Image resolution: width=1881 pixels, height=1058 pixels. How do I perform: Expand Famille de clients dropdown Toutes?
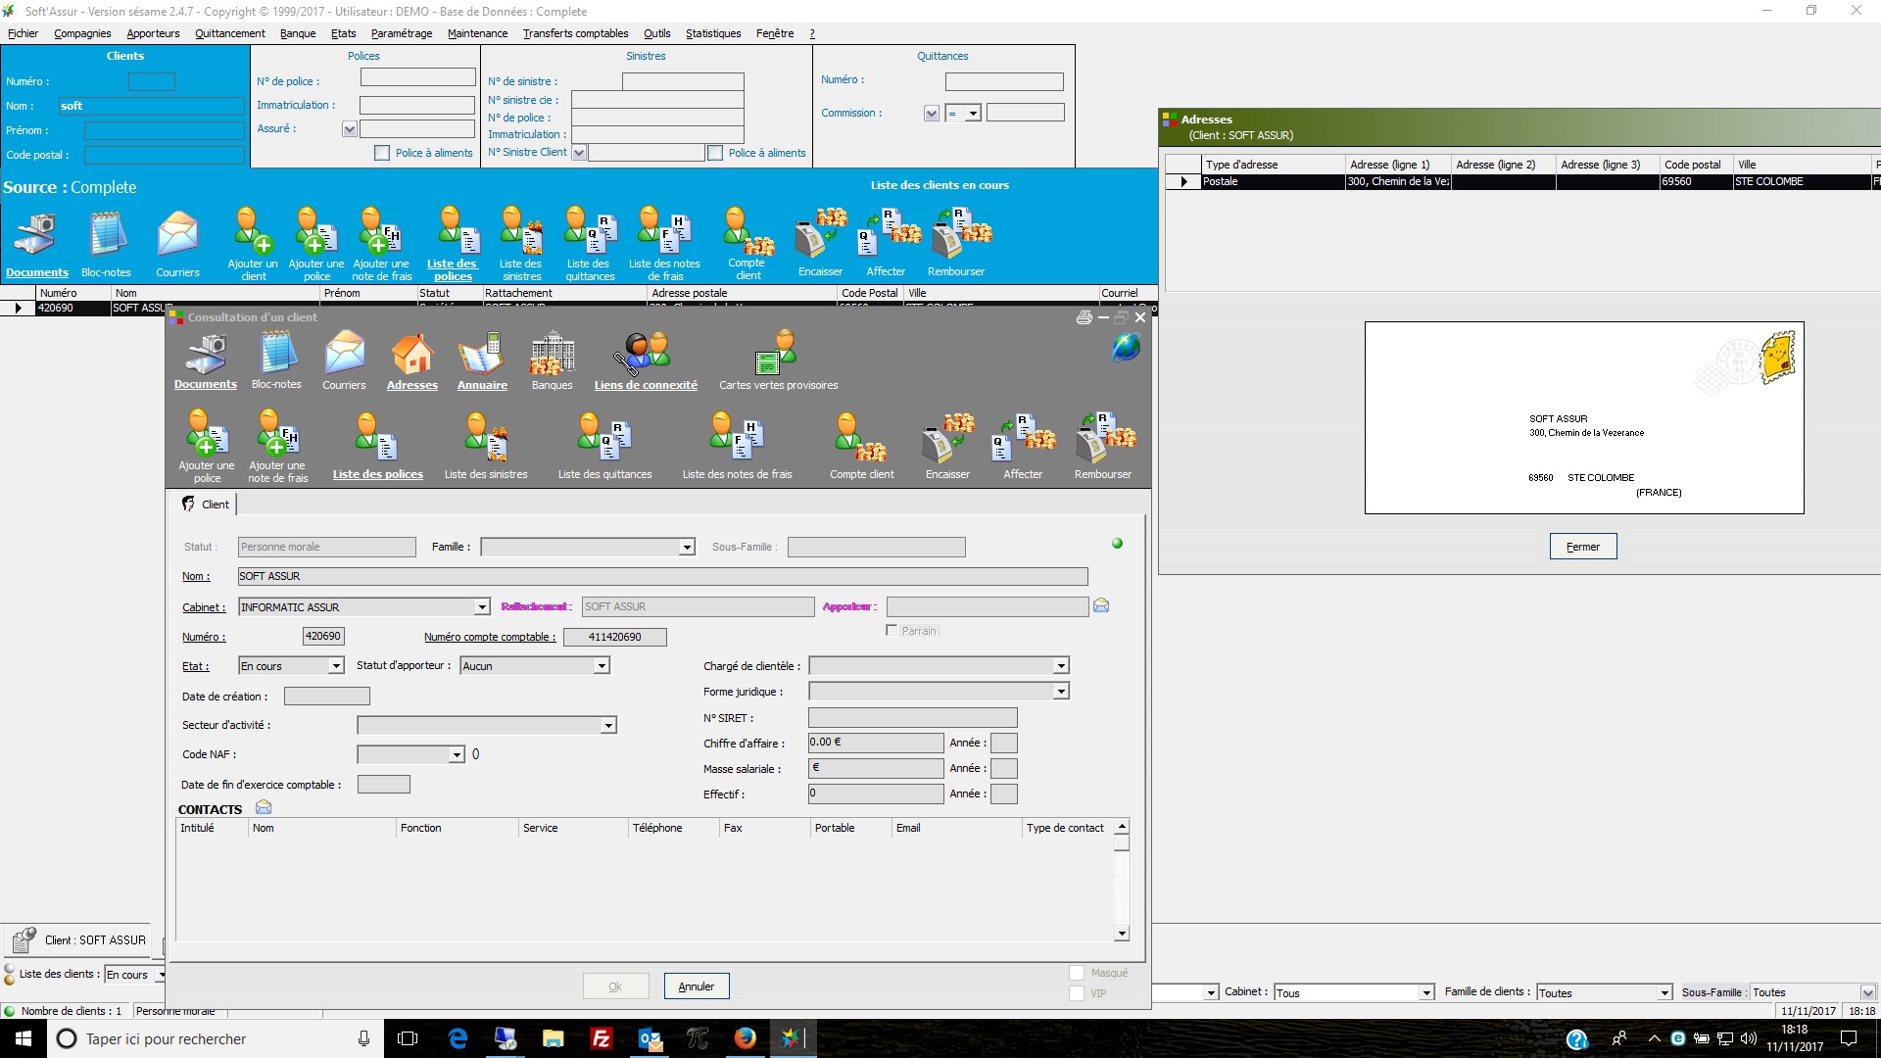pos(1664,992)
